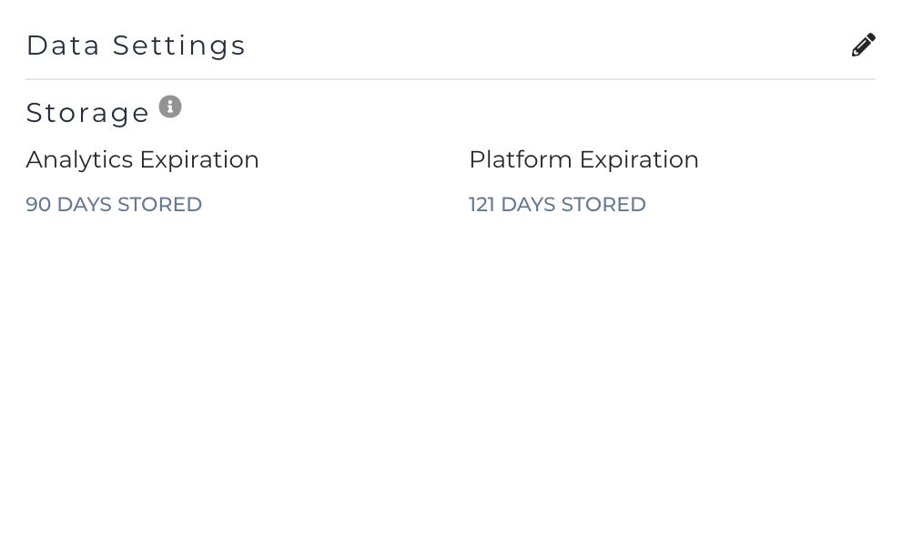912x539 pixels.
Task: Click the Data Settings heading
Action: point(137,46)
